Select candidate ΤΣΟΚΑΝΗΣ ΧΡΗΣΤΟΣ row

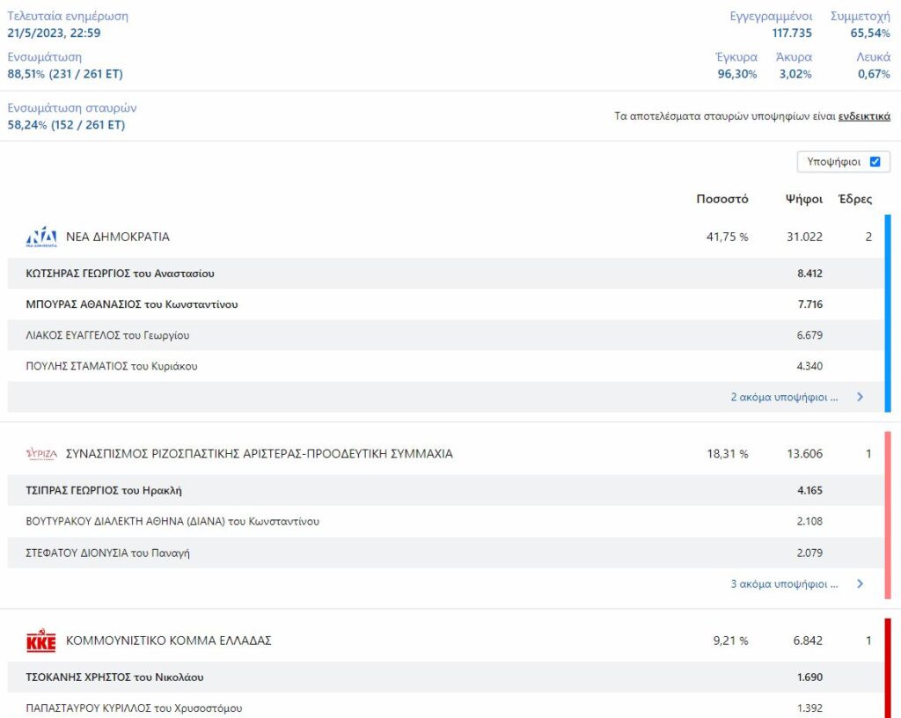[x=109, y=678]
